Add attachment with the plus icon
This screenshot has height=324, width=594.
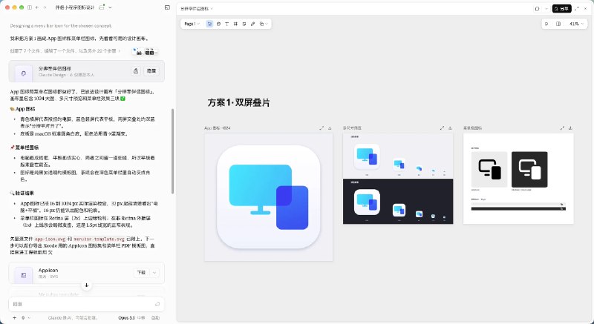click(14, 318)
